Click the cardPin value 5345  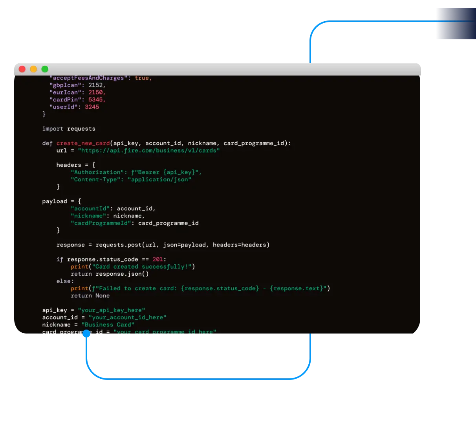click(95, 100)
